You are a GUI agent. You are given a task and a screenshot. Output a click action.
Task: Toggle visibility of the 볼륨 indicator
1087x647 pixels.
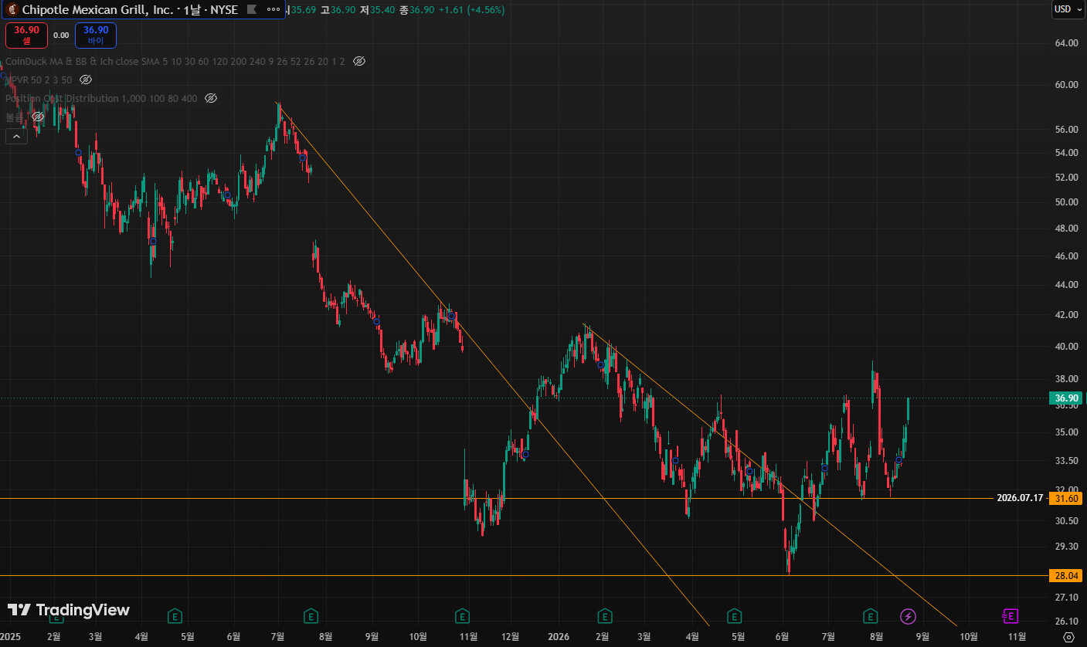pos(37,117)
